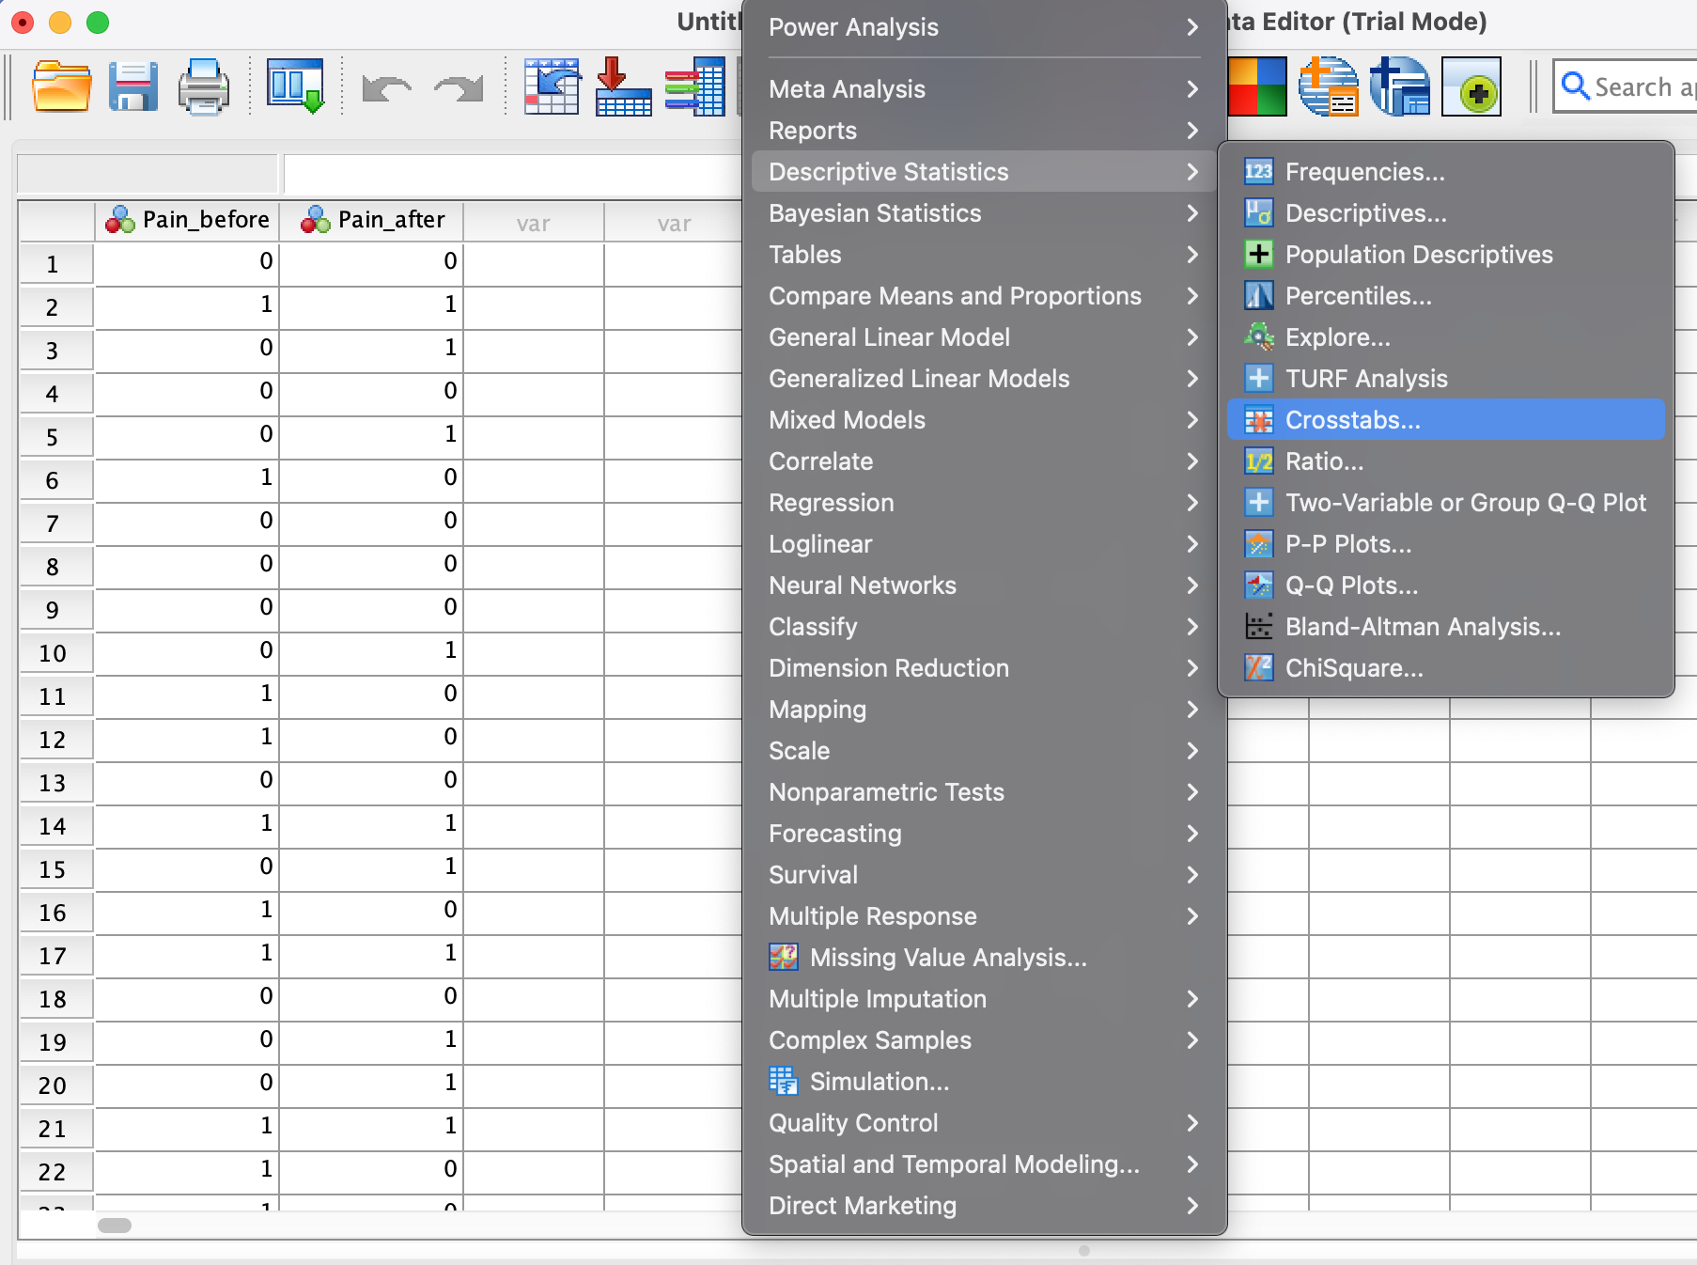Choose the Explore option in the submenu
Image resolution: width=1697 pixels, height=1265 pixels.
pyautogui.click(x=1337, y=337)
